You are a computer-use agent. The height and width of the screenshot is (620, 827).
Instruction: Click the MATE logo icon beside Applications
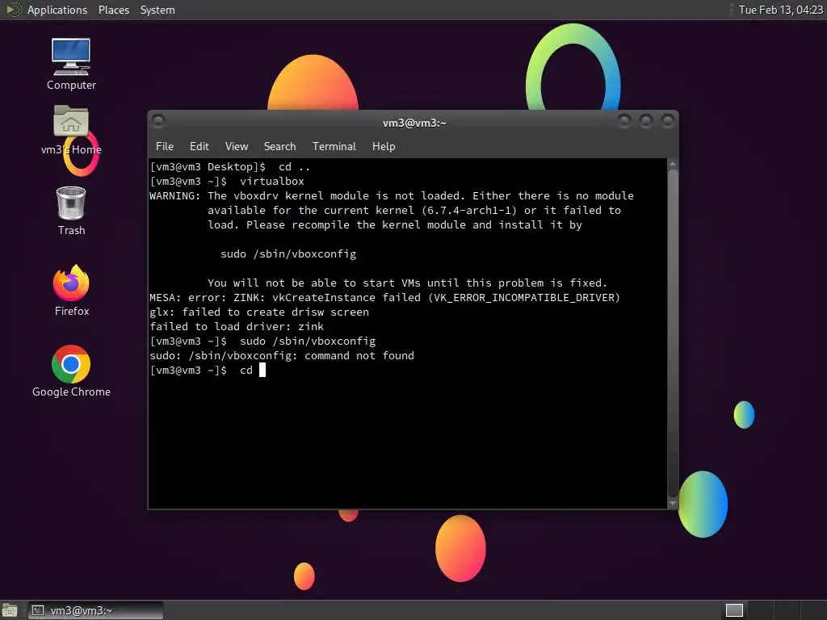[x=13, y=10]
